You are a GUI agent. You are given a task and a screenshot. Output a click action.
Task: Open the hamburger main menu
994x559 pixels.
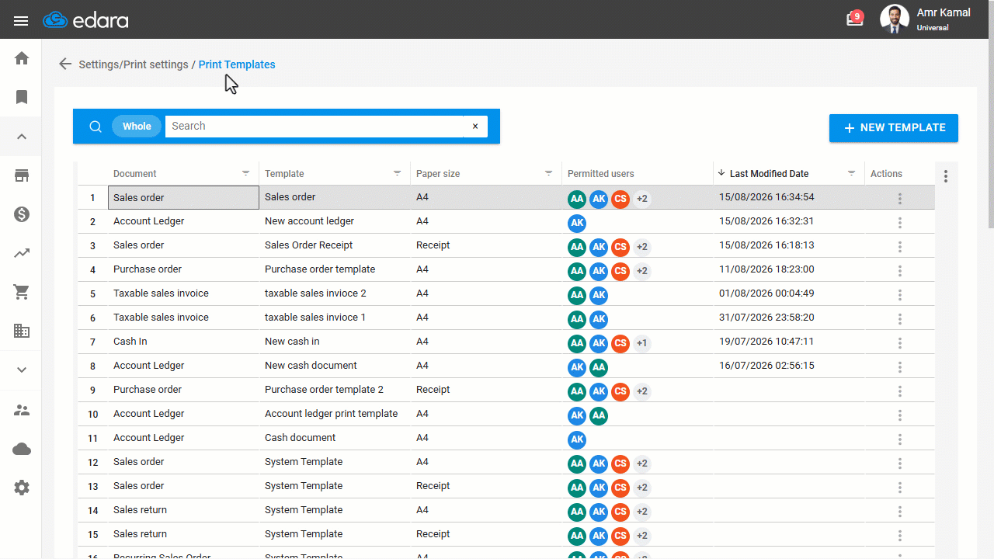(21, 21)
